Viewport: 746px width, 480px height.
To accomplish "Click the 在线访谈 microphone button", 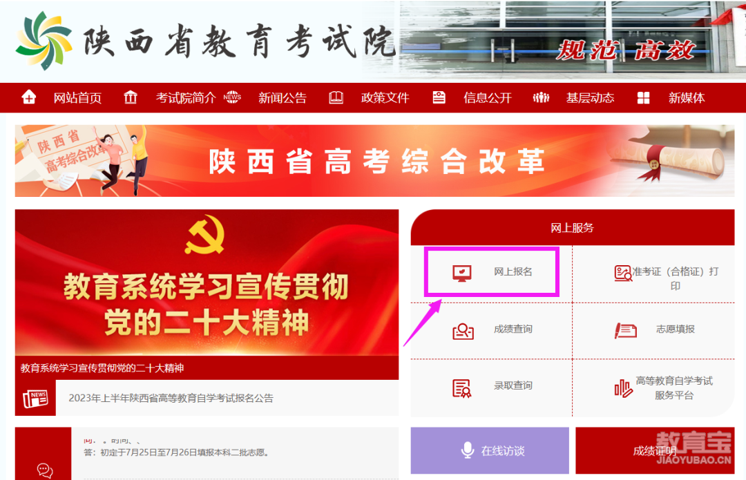I will pyautogui.click(x=490, y=450).
